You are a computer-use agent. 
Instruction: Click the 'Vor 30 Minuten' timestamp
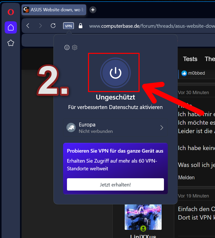193,92
